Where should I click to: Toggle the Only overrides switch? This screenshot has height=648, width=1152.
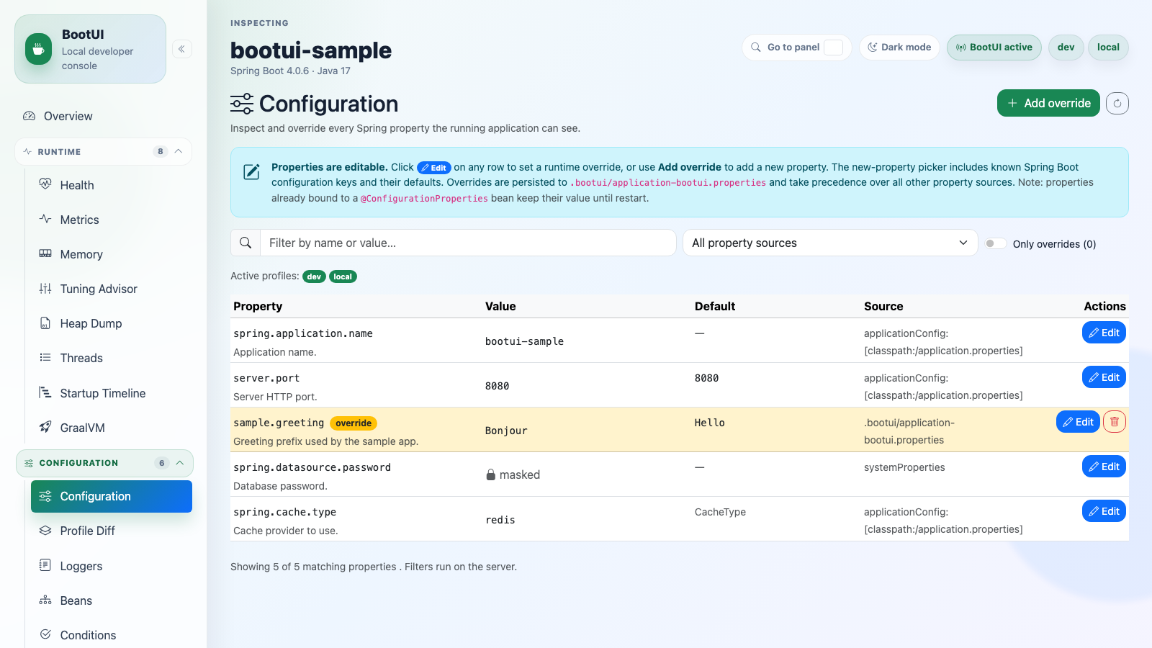(x=996, y=243)
